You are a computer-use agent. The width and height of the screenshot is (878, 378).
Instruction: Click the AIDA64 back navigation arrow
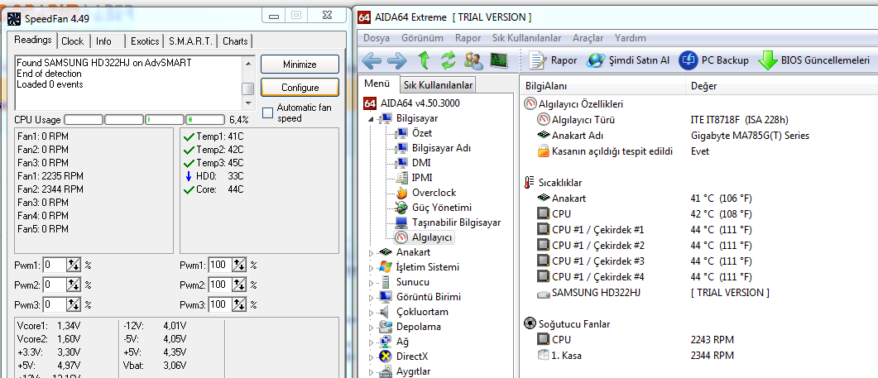[372, 60]
